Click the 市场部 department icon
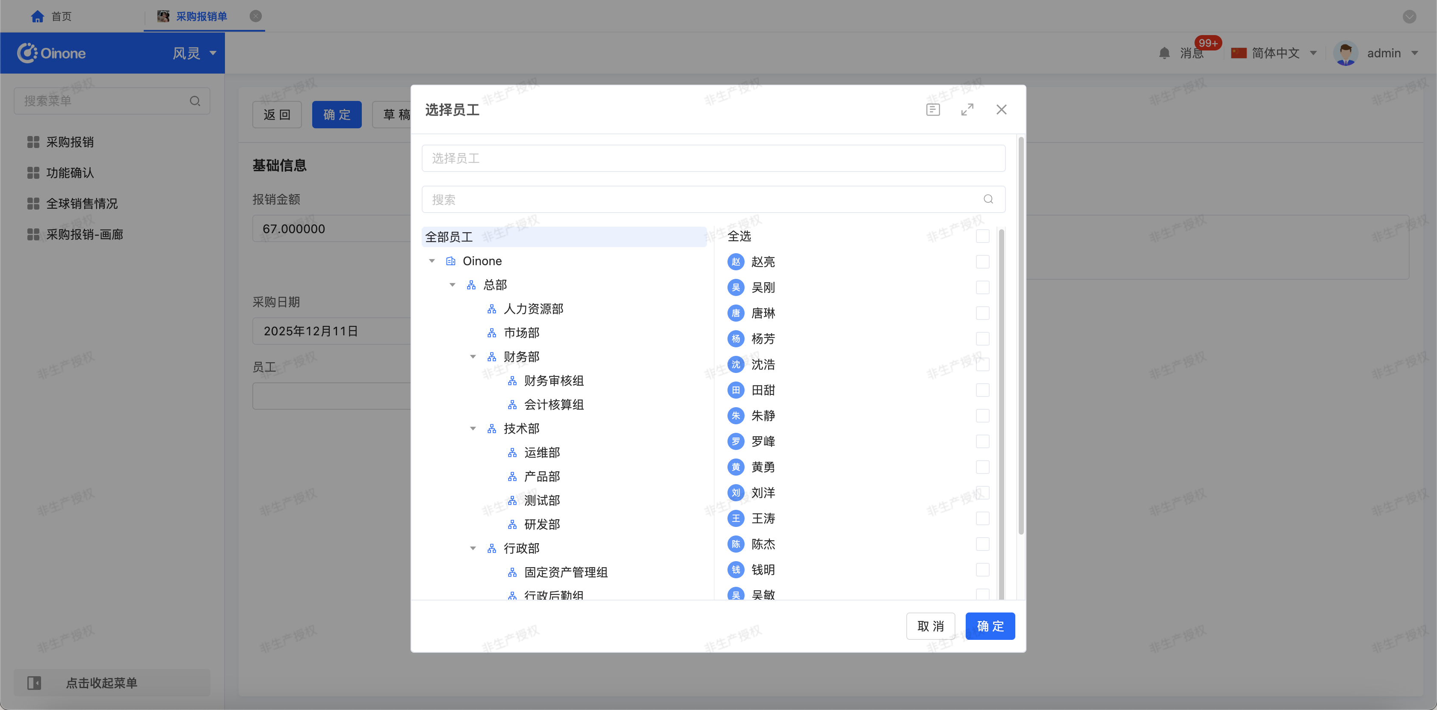Screen dimensions: 1437x710 click(492, 333)
